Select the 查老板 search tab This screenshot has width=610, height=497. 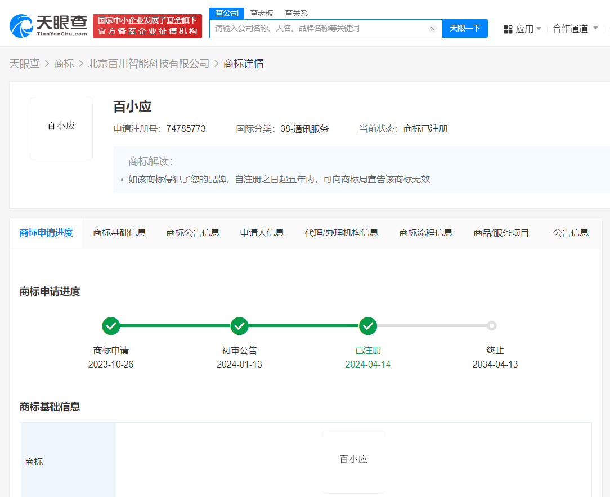pyautogui.click(x=262, y=13)
